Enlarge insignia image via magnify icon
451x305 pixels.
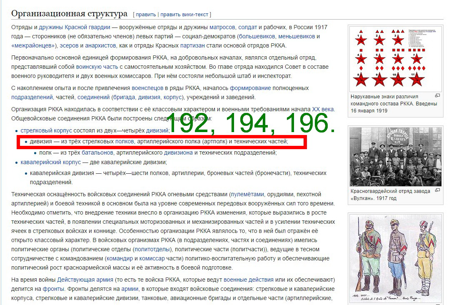point(438,95)
